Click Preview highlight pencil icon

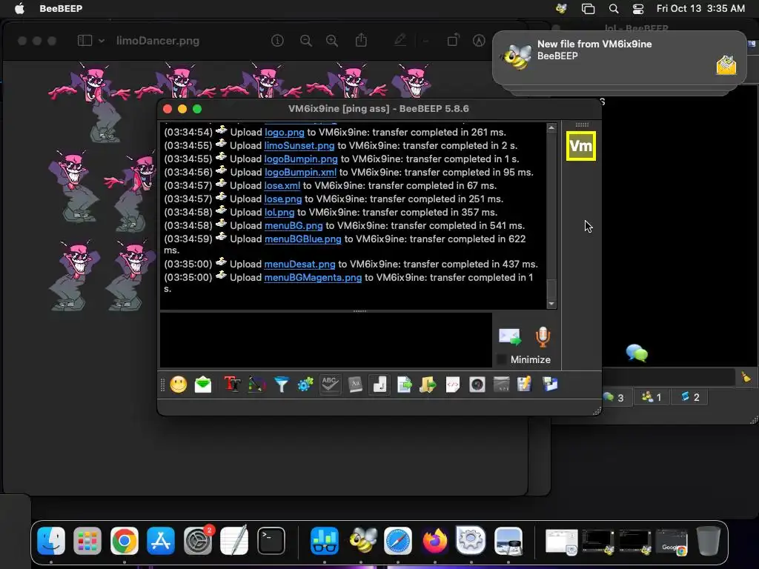coord(400,40)
